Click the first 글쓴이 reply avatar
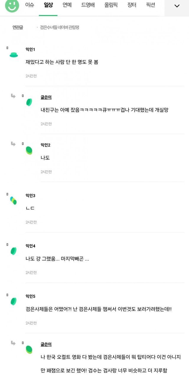 point(29,102)
